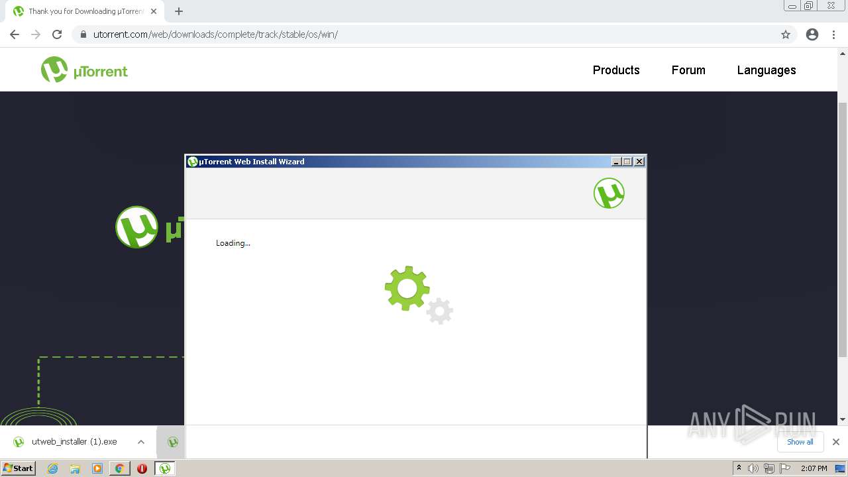Minimize the Chrome browser window
Screen dimensions: 848x477
[792, 5]
